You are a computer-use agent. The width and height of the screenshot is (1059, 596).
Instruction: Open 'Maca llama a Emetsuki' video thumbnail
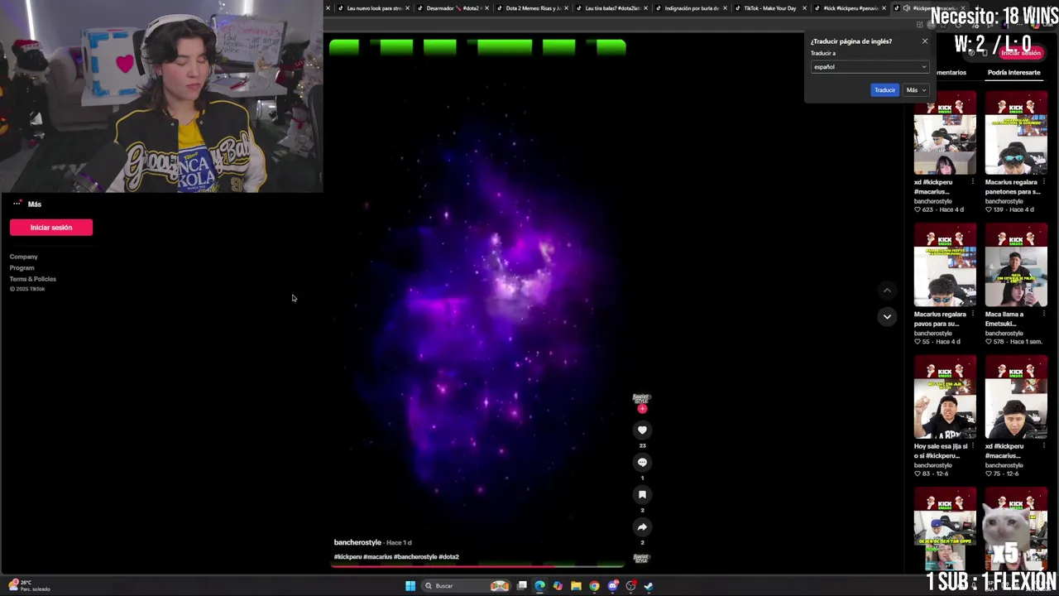coord(1016,266)
